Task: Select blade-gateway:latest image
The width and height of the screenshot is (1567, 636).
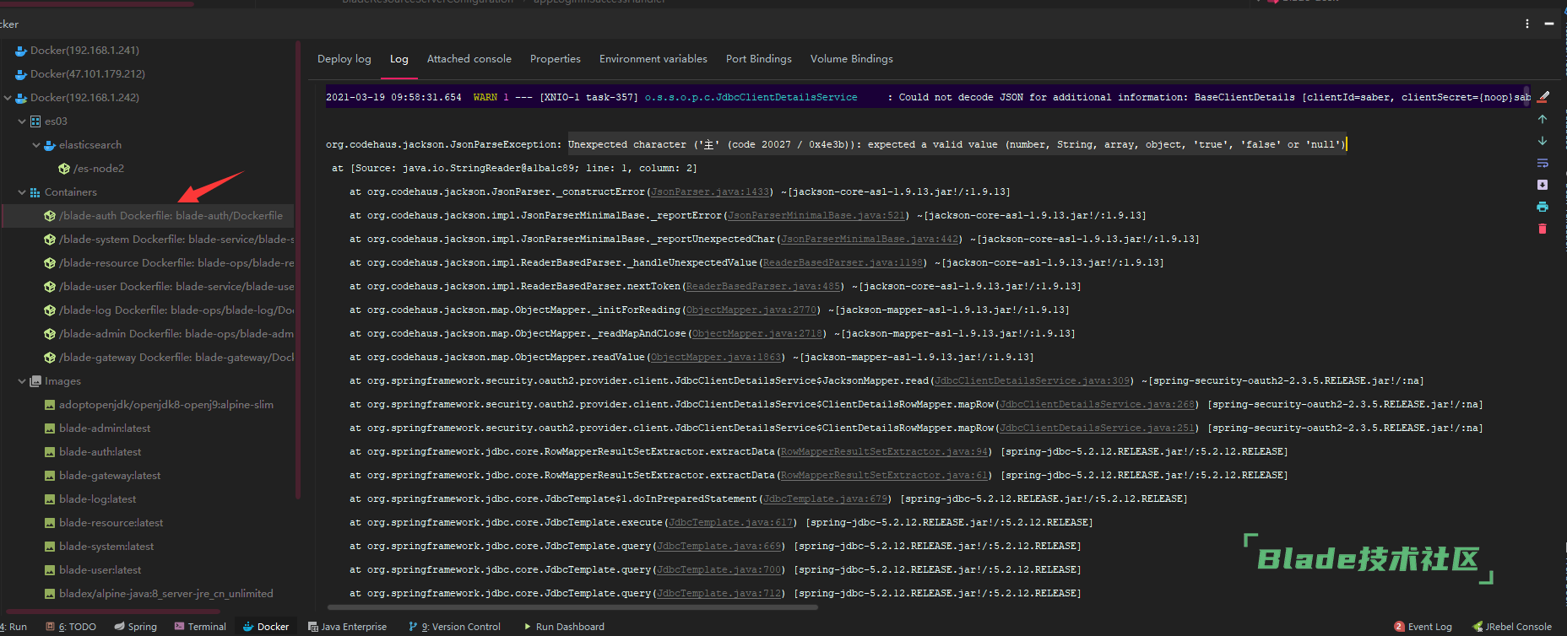Action: (x=110, y=476)
